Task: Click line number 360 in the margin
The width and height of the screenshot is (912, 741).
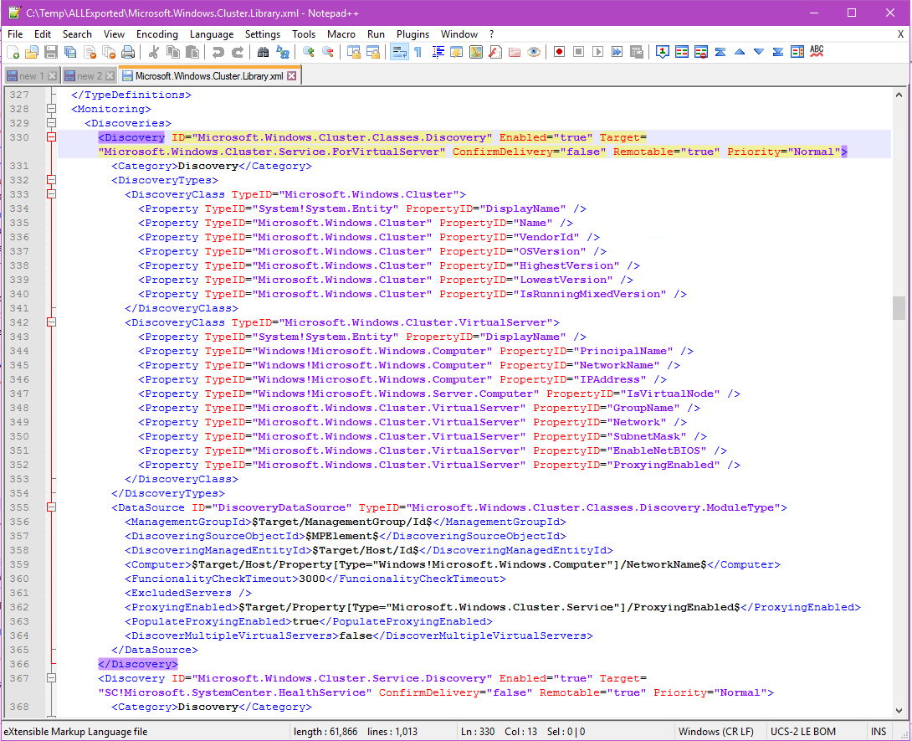Action: [19, 579]
